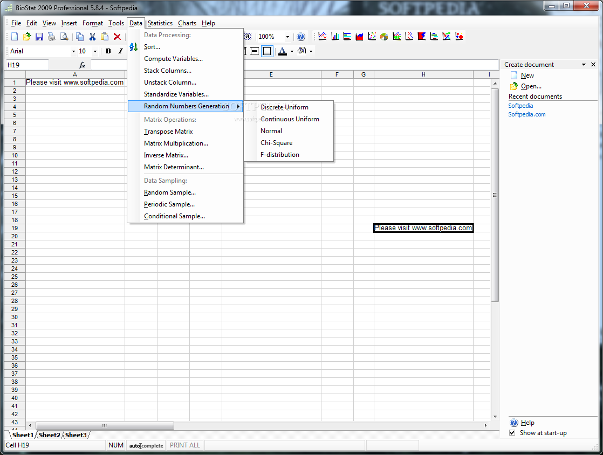The image size is (603, 455).
Task: Insert an area chart
Action: point(360,36)
